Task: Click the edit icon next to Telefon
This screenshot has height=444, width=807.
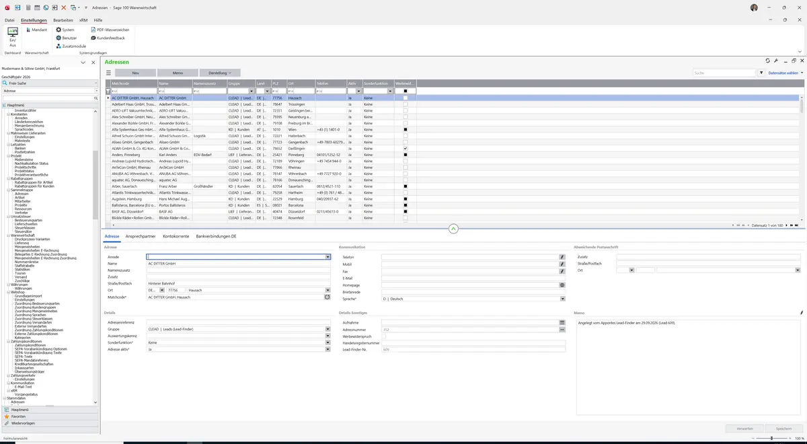Action: (562, 257)
